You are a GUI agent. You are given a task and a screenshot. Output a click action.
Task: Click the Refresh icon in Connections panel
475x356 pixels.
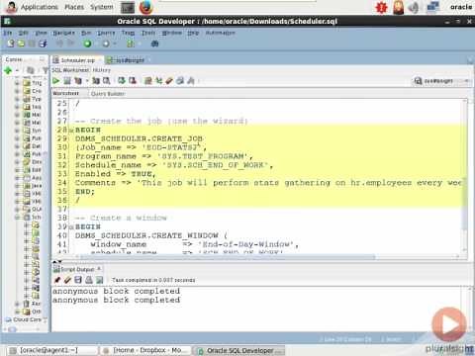point(31,70)
